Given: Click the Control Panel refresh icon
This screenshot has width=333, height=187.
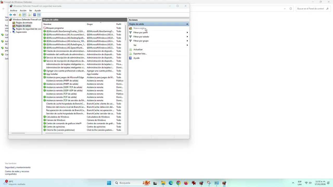Looking at the screenshot, I should [291, 9].
